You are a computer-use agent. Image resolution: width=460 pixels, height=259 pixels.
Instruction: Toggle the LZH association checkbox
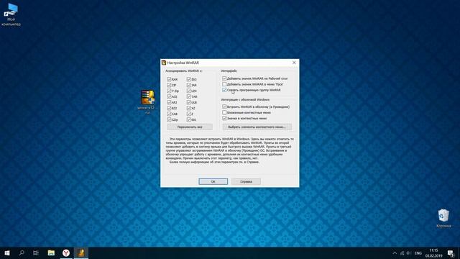click(x=189, y=91)
